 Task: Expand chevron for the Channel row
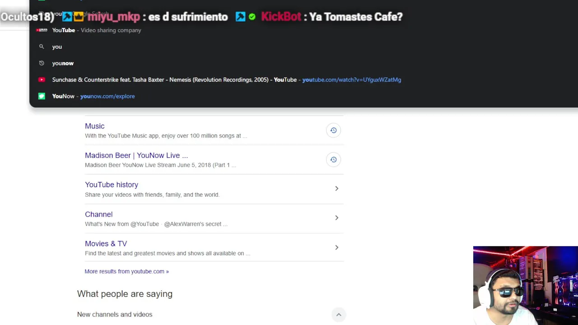(336, 218)
